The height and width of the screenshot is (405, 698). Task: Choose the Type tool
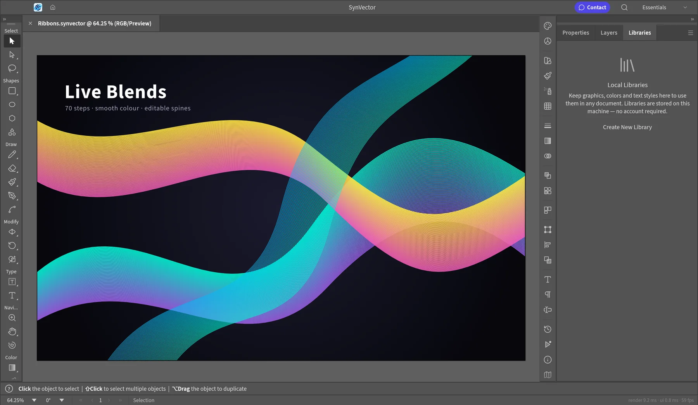pyautogui.click(x=12, y=296)
